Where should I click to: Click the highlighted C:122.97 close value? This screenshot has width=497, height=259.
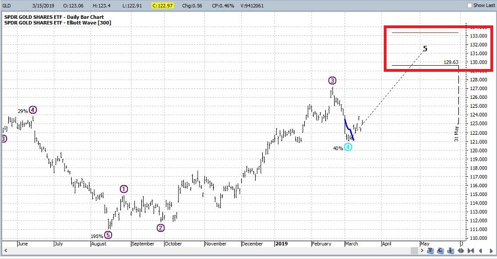pyautogui.click(x=162, y=6)
